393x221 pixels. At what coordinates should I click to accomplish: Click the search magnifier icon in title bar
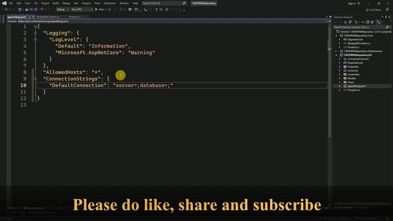point(184,3)
